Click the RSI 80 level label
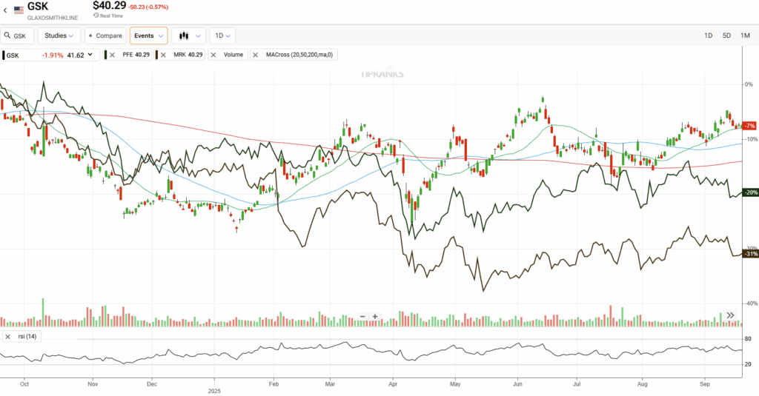Image resolution: width=759 pixels, height=396 pixels. click(x=748, y=339)
